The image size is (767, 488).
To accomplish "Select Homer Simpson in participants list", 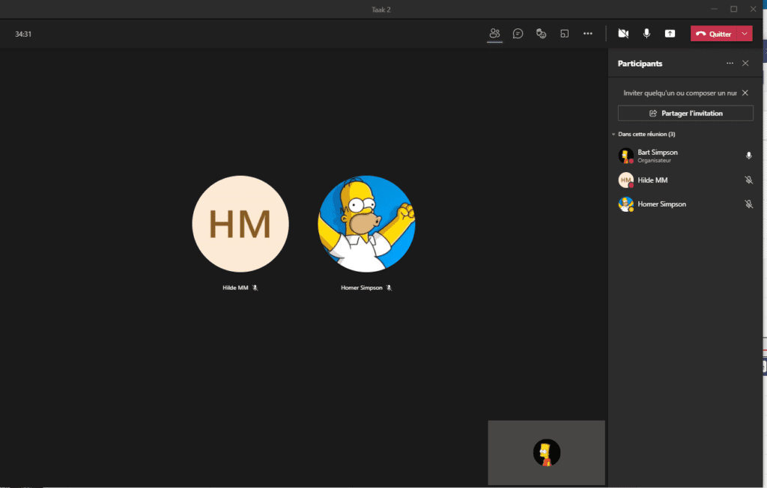I will [x=685, y=204].
